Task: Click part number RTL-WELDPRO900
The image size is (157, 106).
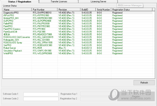Action: point(42,53)
